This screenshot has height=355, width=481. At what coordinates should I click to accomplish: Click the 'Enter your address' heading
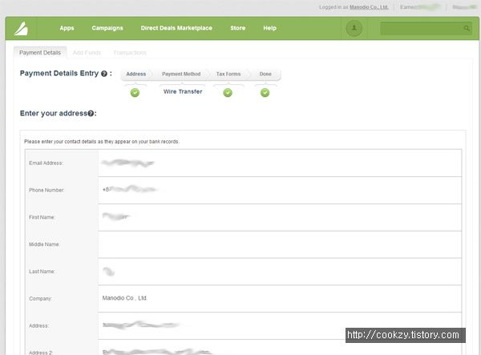pyautogui.click(x=54, y=114)
